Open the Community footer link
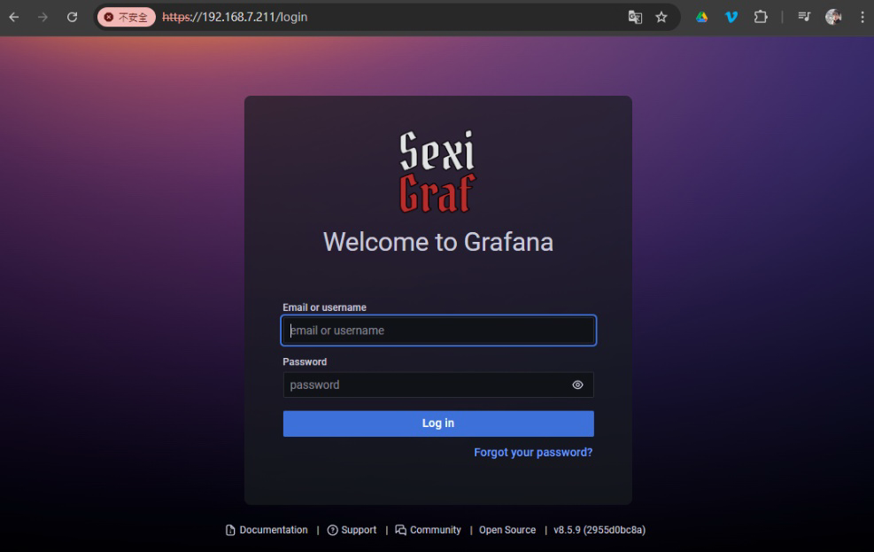 428,530
